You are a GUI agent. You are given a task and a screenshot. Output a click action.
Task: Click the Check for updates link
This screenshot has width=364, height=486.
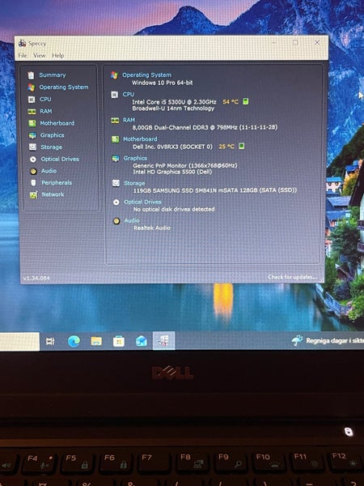pyautogui.click(x=293, y=277)
